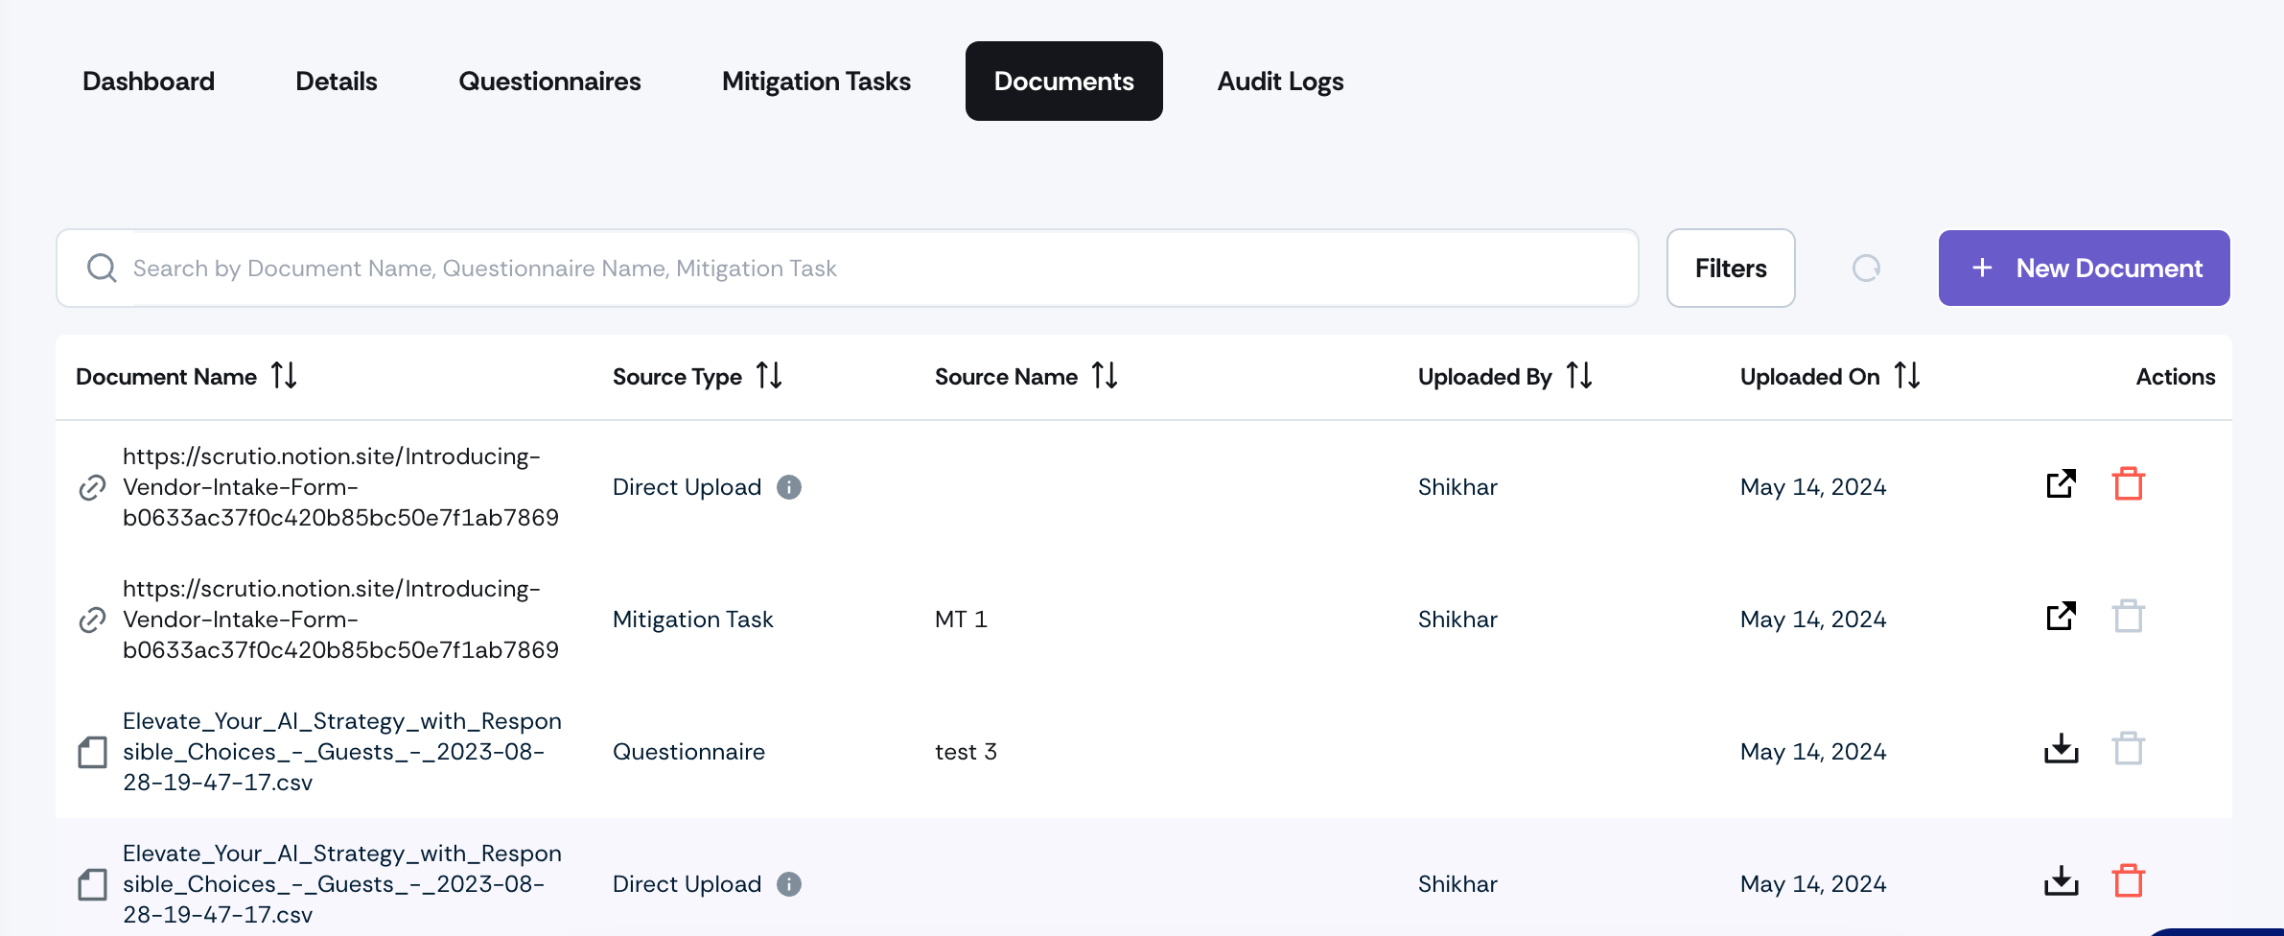Click the Document Name column header
This screenshot has height=936, width=2284.
pos(166,377)
